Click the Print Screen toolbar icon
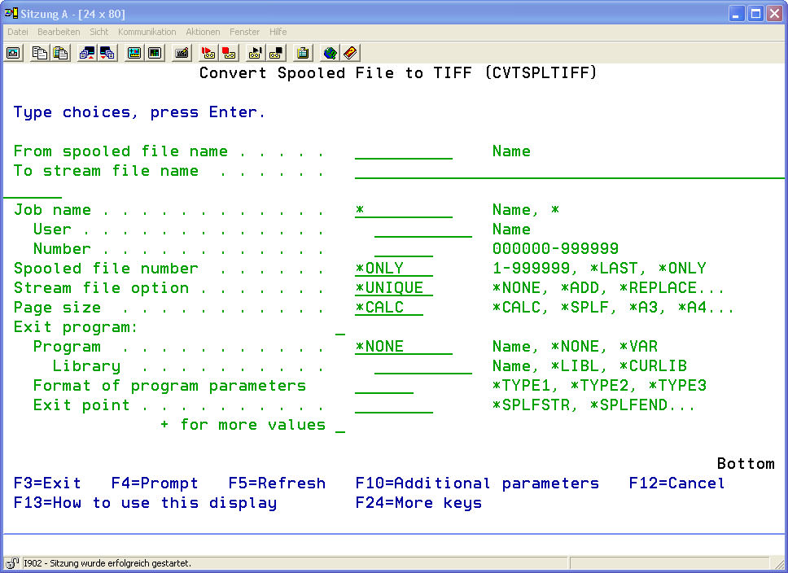This screenshot has width=788, height=573. 14,53
